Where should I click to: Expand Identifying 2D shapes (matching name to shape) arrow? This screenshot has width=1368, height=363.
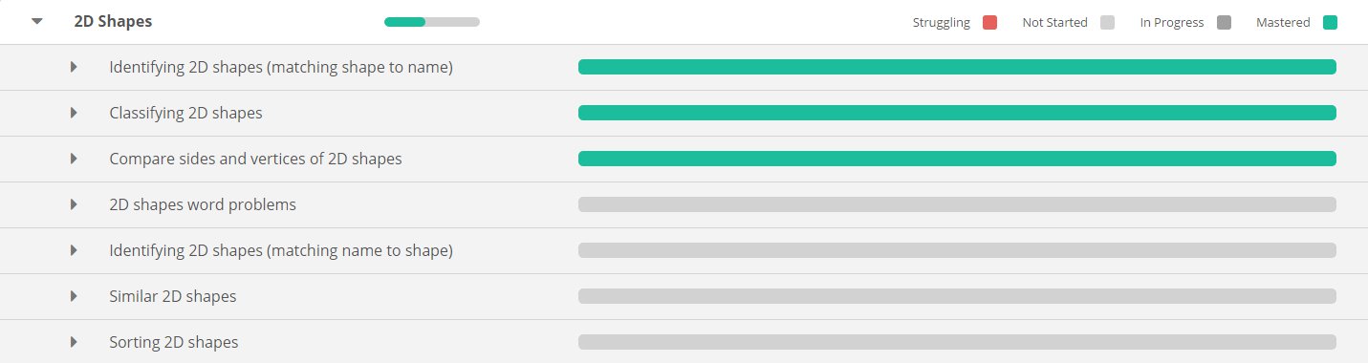click(74, 250)
